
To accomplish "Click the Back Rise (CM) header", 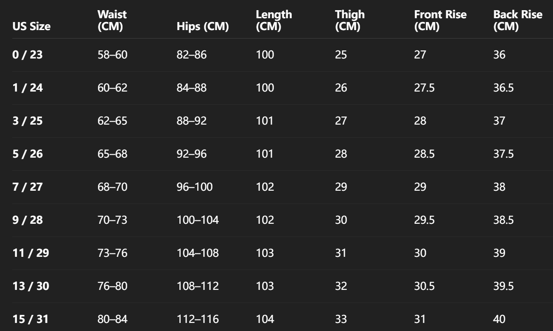I will [x=517, y=20].
